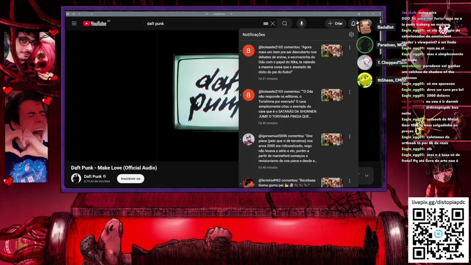Expand the chevron at right of channel row
The width and height of the screenshot is (471, 265).
(x=366, y=176)
